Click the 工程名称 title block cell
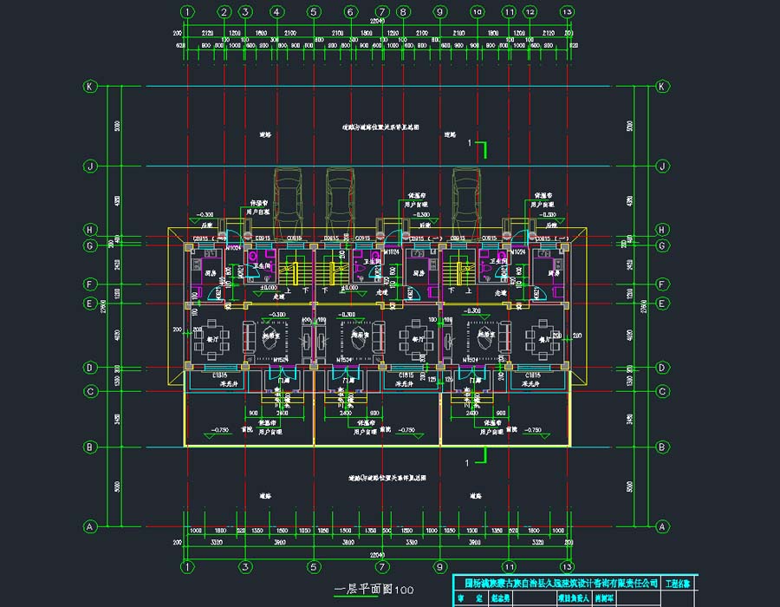The width and height of the screenshot is (780, 607). pos(678,583)
